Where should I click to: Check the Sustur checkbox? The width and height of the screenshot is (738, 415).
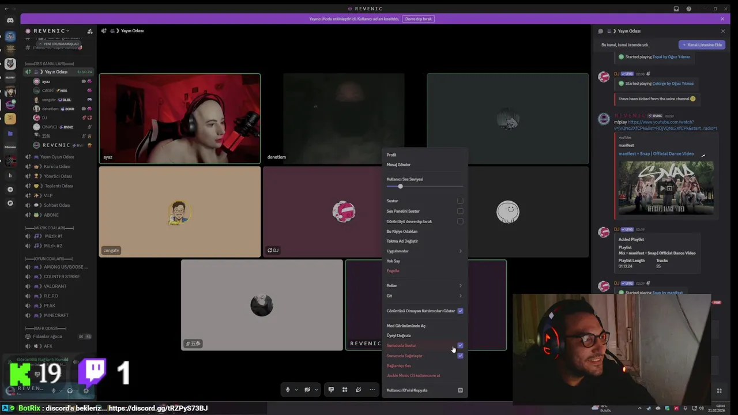tap(460, 201)
